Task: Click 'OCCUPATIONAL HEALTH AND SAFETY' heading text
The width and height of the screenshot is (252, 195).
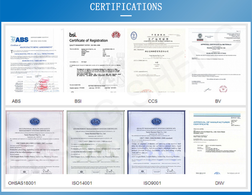Action: pos(35,129)
